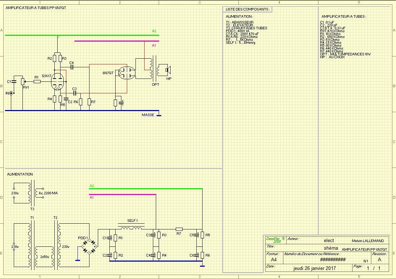Image resolution: width=396 pixels, height=279 pixels.
Task: Click the OPT output transformer symbol
Action: [x=154, y=69]
